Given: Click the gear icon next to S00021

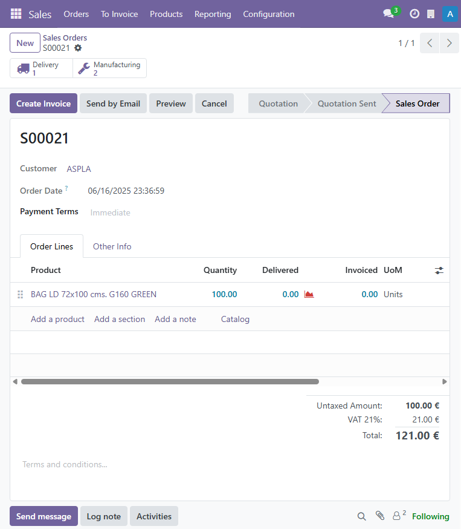Looking at the screenshot, I should click(x=78, y=48).
